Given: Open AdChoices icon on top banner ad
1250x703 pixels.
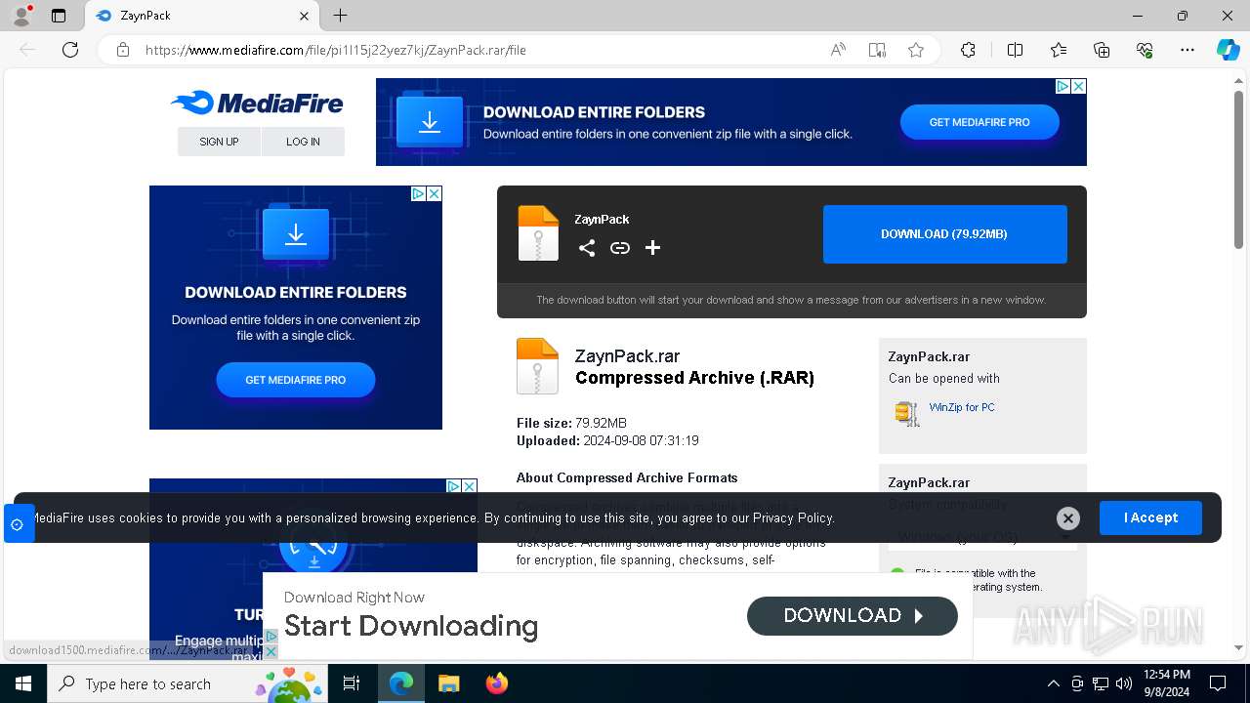Looking at the screenshot, I should [x=1063, y=86].
